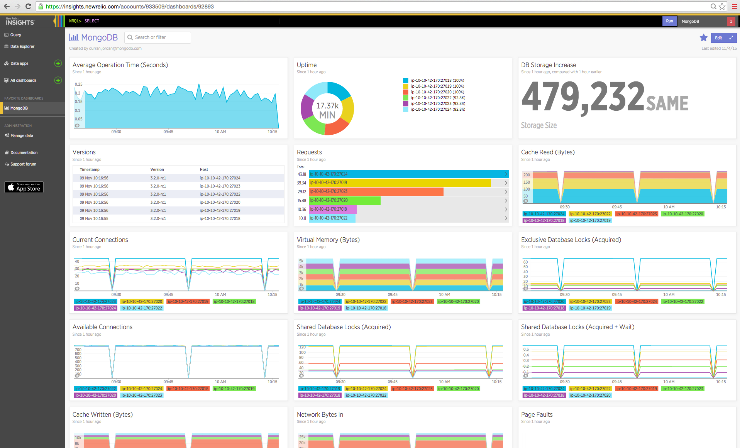The width and height of the screenshot is (740, 448).
Task: Expand the ip-10-10-42-170:27019 request row chevron
Action: (506, 183)
